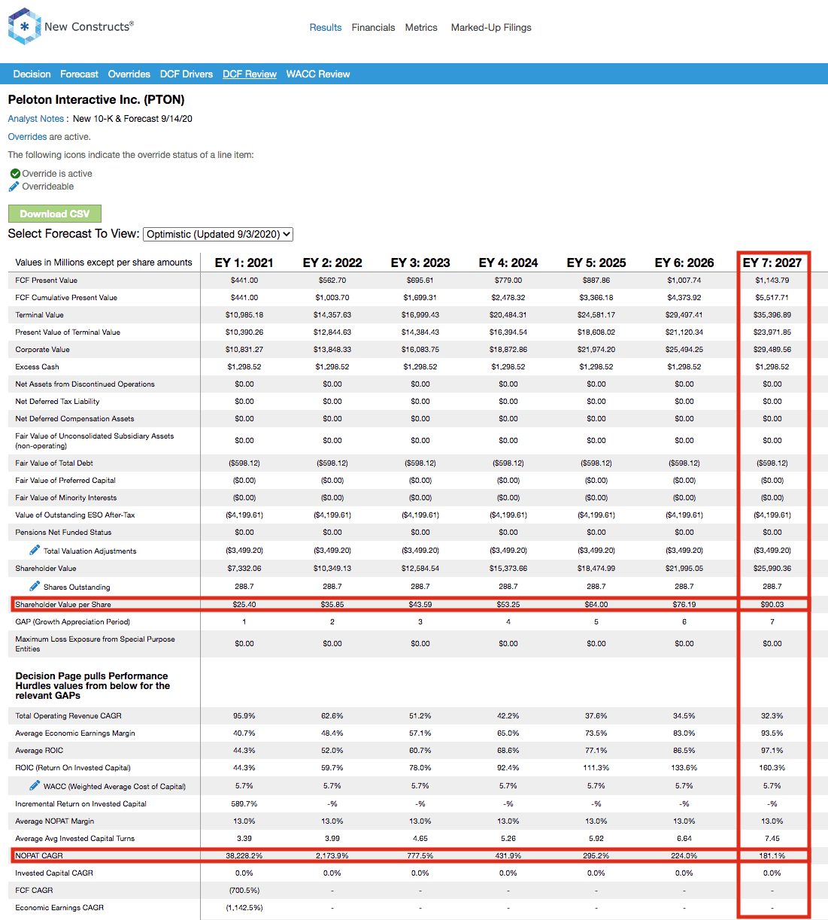Go to the Metrics tab
Screen dimensions: 828x920
(x=421, y=27)
